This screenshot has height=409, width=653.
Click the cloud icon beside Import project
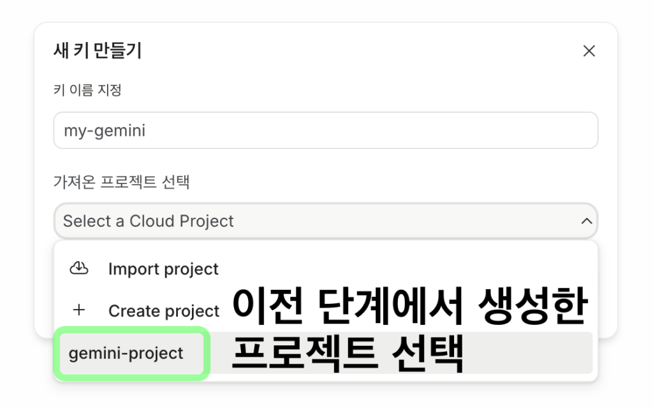click(x=78, y=269)
